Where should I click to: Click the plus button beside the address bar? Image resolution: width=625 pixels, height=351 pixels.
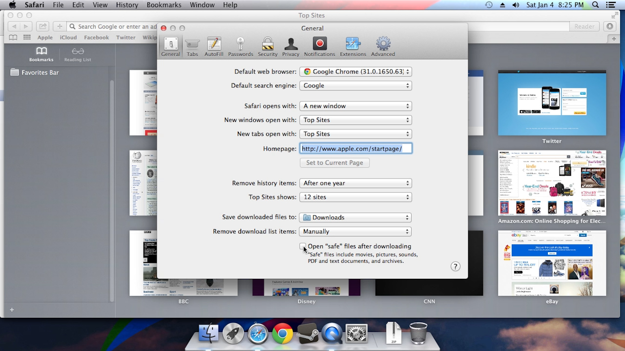(60, 26)
